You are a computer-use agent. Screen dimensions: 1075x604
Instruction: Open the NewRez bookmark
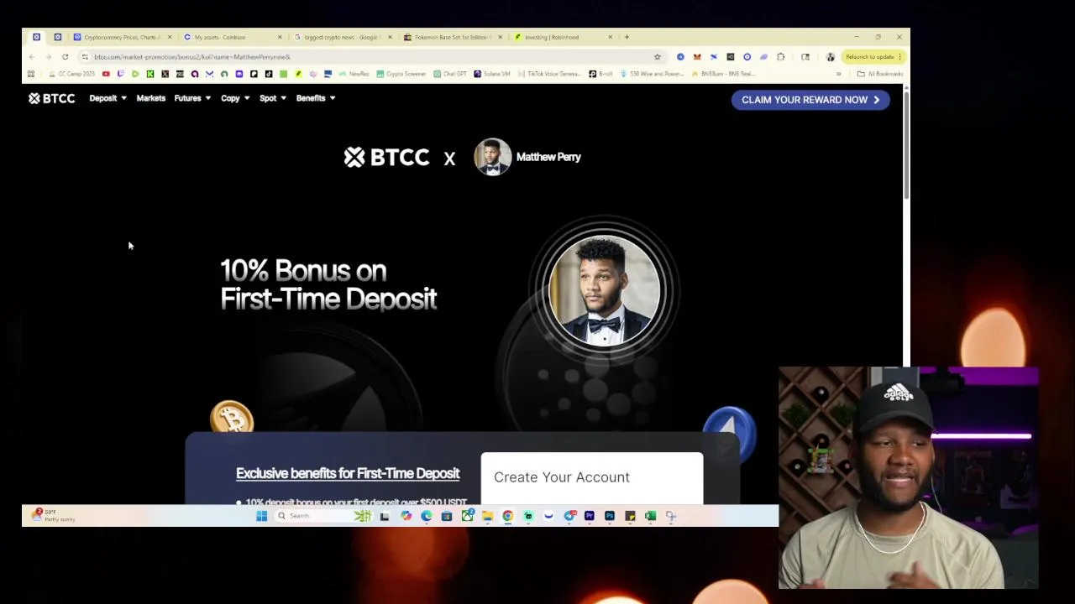tap(354, 74)
